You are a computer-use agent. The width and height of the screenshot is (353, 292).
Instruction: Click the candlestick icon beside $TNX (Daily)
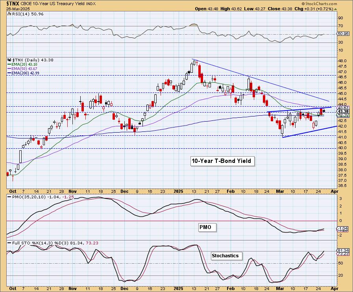coord(9,60)
